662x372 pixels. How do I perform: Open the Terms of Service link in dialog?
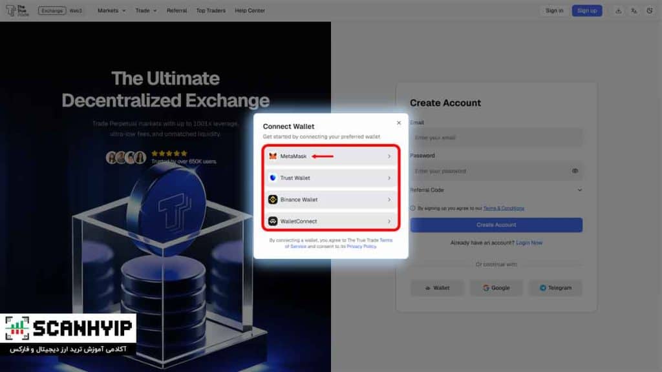(x=339, y=243)
